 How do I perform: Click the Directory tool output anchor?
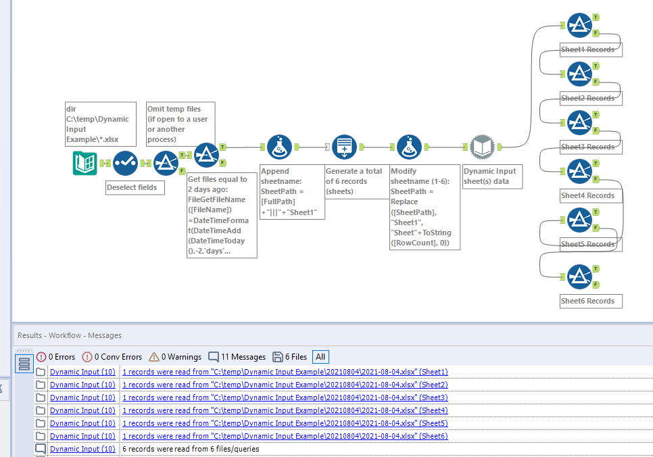click(x=102, y=163)
